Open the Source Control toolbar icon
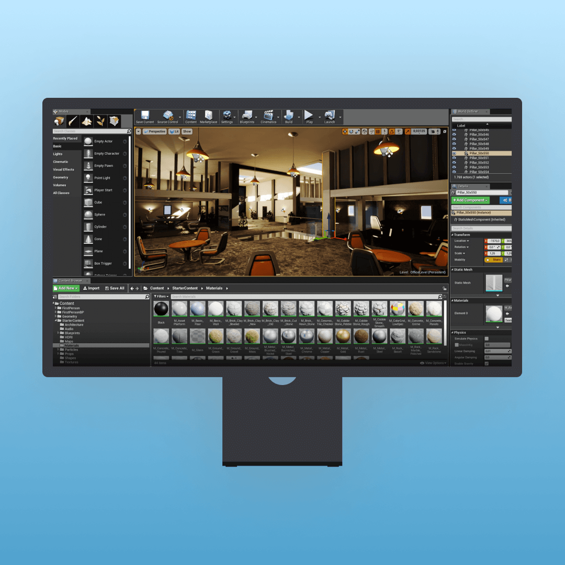Viewport: 565px width, 565px height. pyautogui.click(x=168, y=116)
